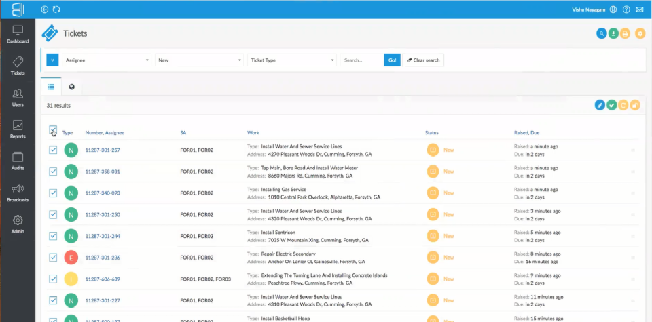652x322 pixels.
Task: Click the green checkmark action icon
Action: click(x=611, y=105)
